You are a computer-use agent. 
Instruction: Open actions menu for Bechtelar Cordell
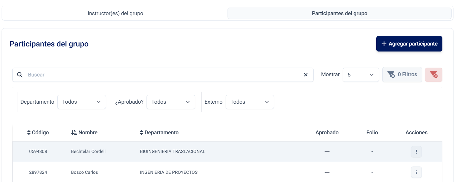[x=416, y=152]
